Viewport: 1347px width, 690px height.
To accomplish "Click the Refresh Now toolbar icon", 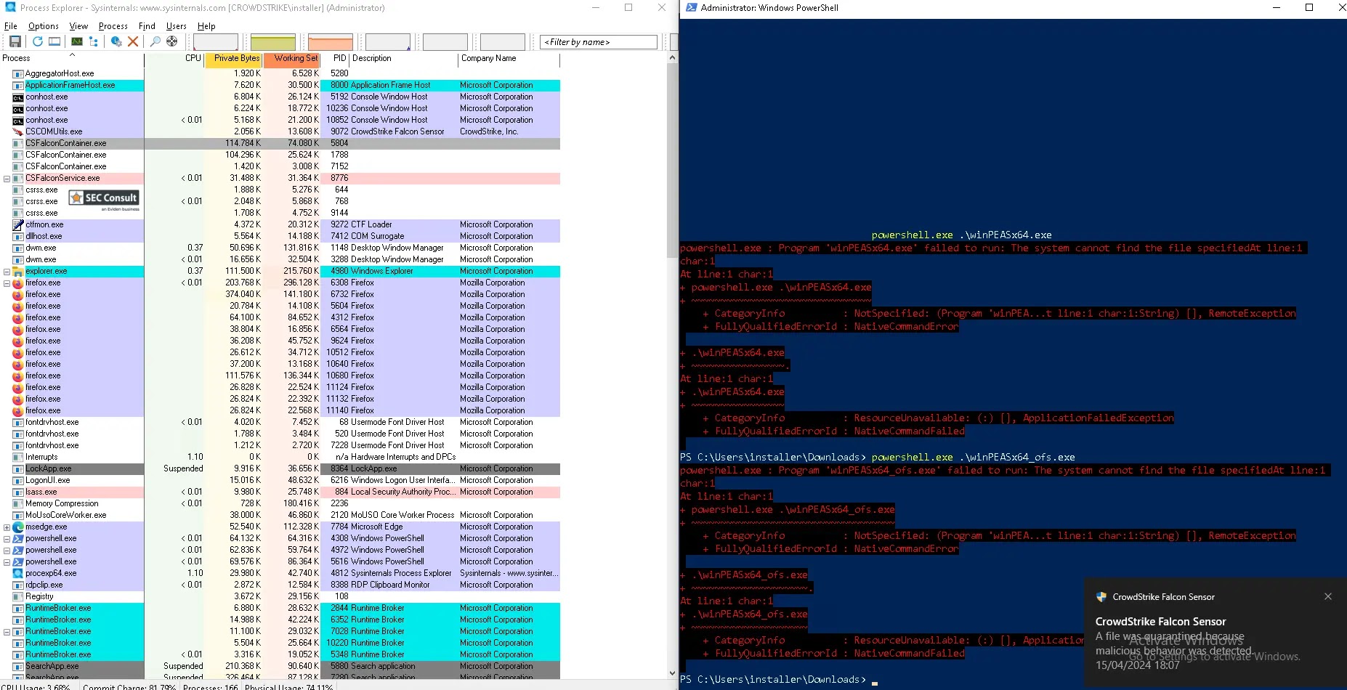I will point(38,41).
